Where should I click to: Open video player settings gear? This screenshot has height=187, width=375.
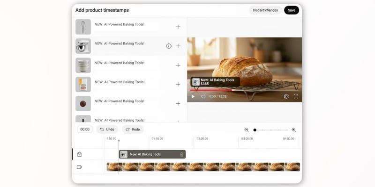click(x=286, y=96)
